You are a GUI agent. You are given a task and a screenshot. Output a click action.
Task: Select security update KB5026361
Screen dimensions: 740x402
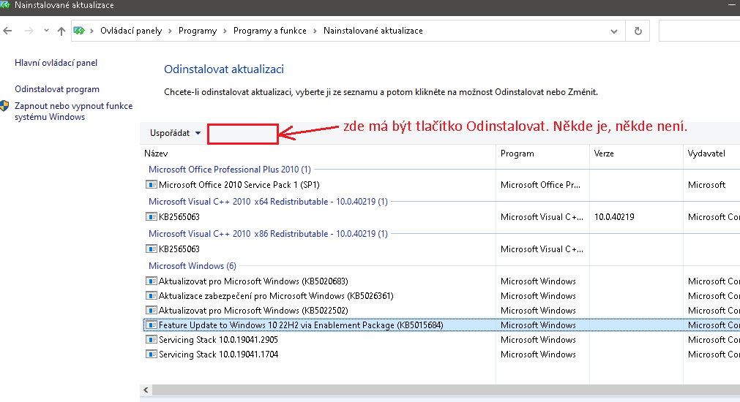[441, 295]
